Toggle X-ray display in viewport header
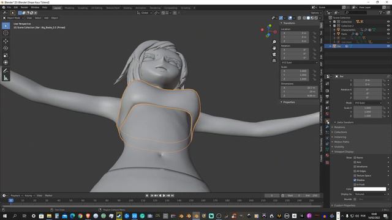 (300, 18)
